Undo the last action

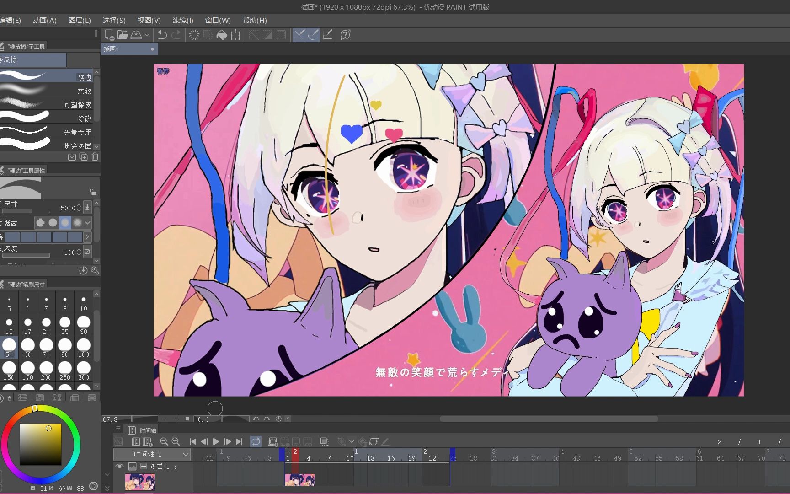point(162,35)
